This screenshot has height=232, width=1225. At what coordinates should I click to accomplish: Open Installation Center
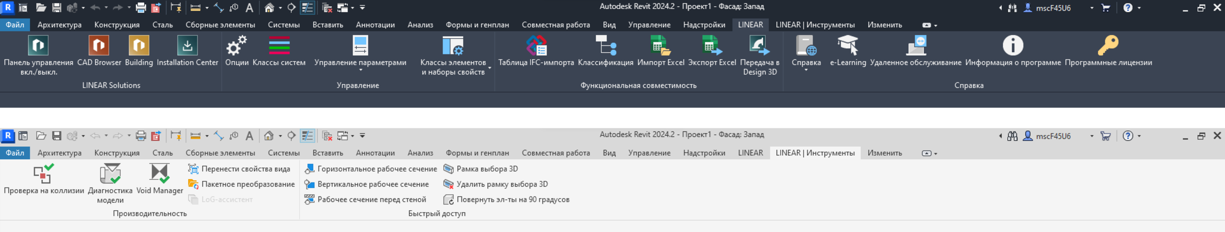pyautogui.click(x=187, y=51)
